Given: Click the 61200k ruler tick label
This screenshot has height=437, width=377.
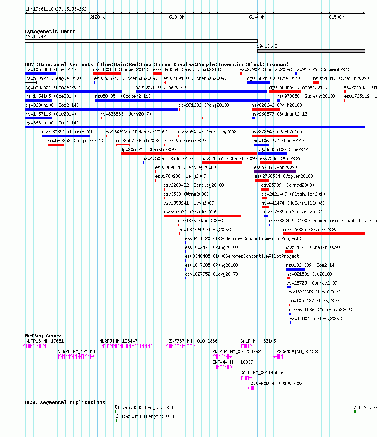Looking at the screenshot, I should 97,17.
